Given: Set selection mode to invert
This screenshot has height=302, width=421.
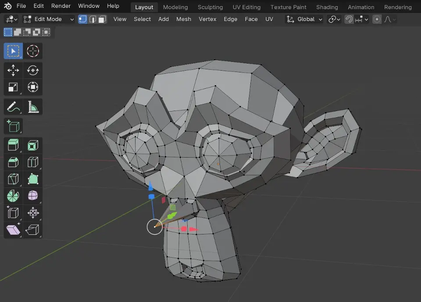Looking at the screenshot, I should click(x=36, y=32).
